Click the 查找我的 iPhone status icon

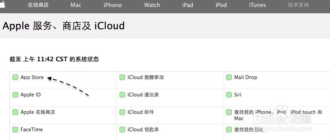coord(229,112)
